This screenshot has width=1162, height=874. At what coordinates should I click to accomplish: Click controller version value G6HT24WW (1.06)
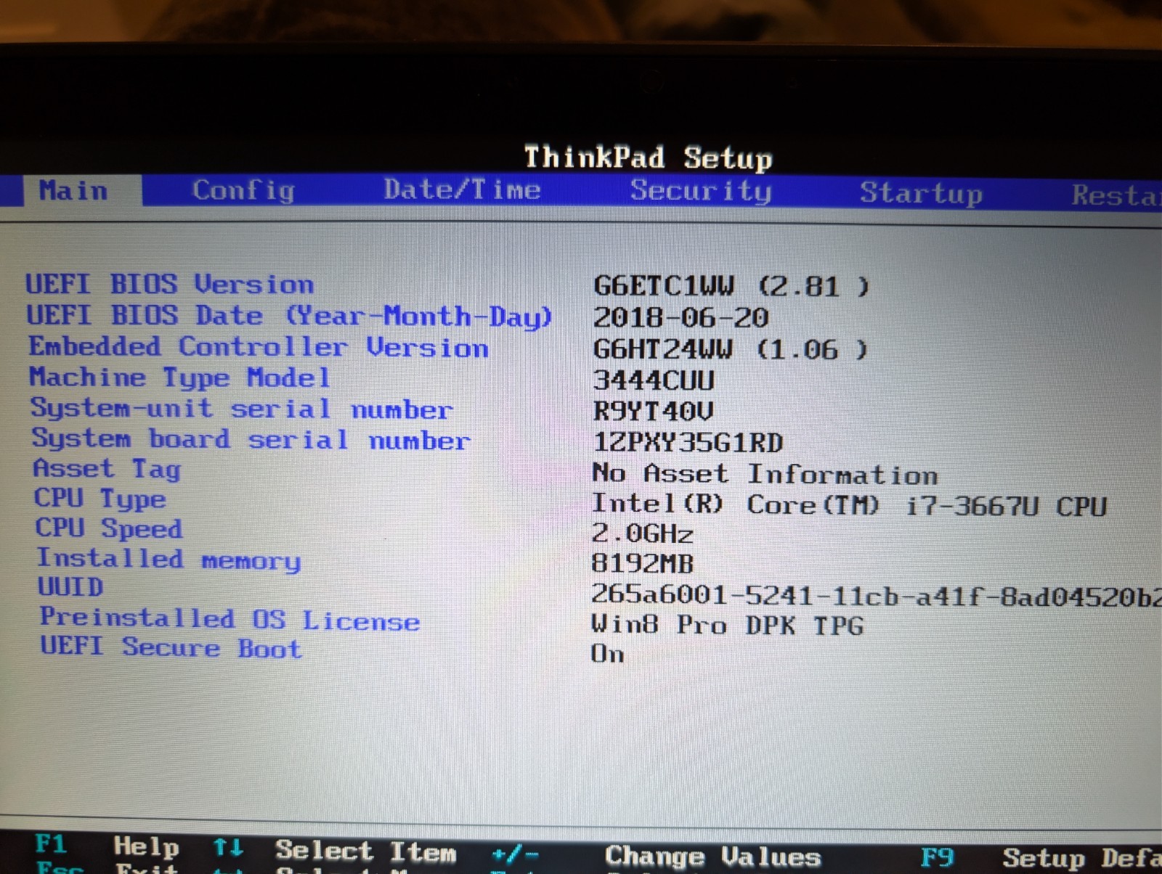click(730, 350)
